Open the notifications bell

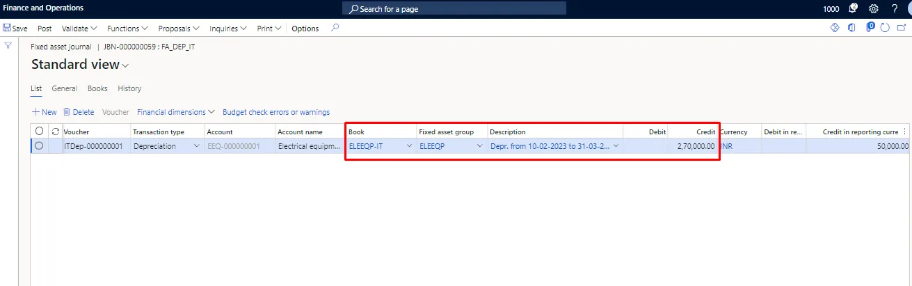point(854,8)
